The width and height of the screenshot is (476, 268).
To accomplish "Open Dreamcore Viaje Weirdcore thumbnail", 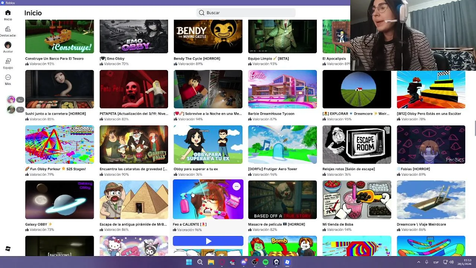I will [x=431, y=200].
